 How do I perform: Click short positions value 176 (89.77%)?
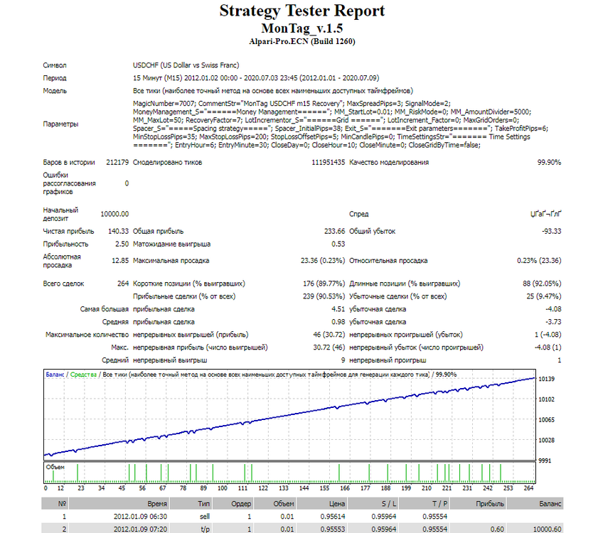324,284
